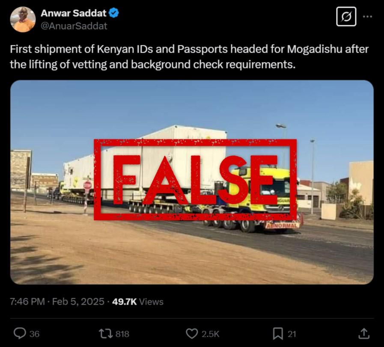This screenshot has height=347, width=384.
Task: Click the share upload icon
Action: (364, 334)
